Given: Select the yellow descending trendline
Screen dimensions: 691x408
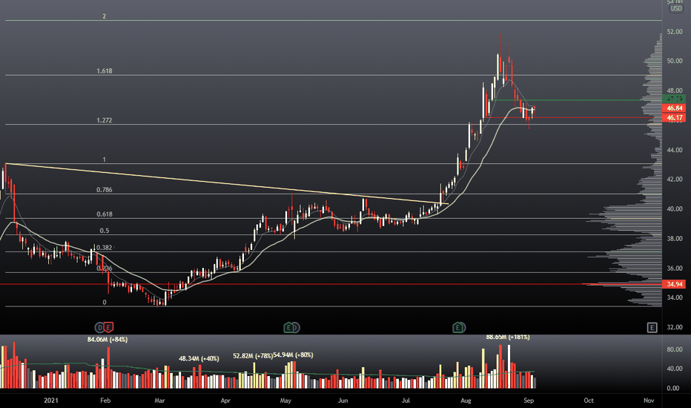Looking at the screenshot, I should coord(227,184).
